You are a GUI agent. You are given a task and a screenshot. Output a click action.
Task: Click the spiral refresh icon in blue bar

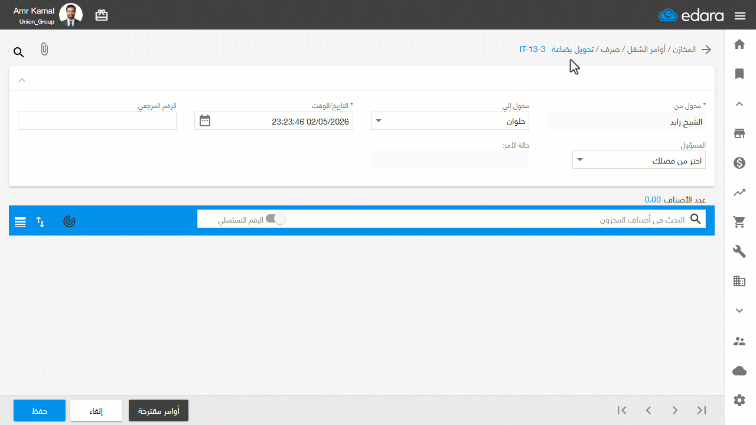point(70,222)
